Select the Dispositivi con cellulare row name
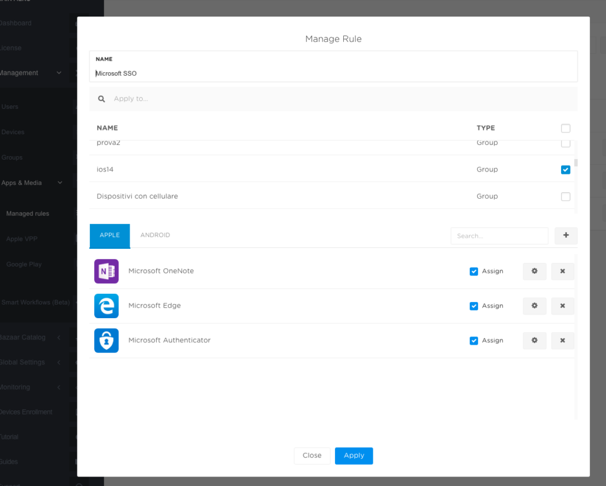The image size is (606, 486). [137, 196]
